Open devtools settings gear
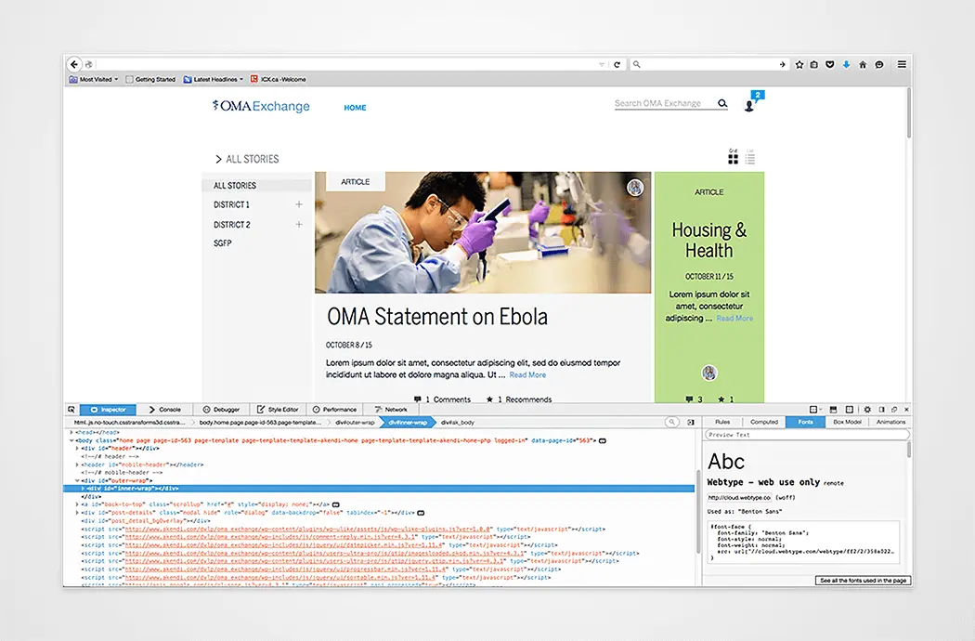The image size is (975, 641). point(867,410)
